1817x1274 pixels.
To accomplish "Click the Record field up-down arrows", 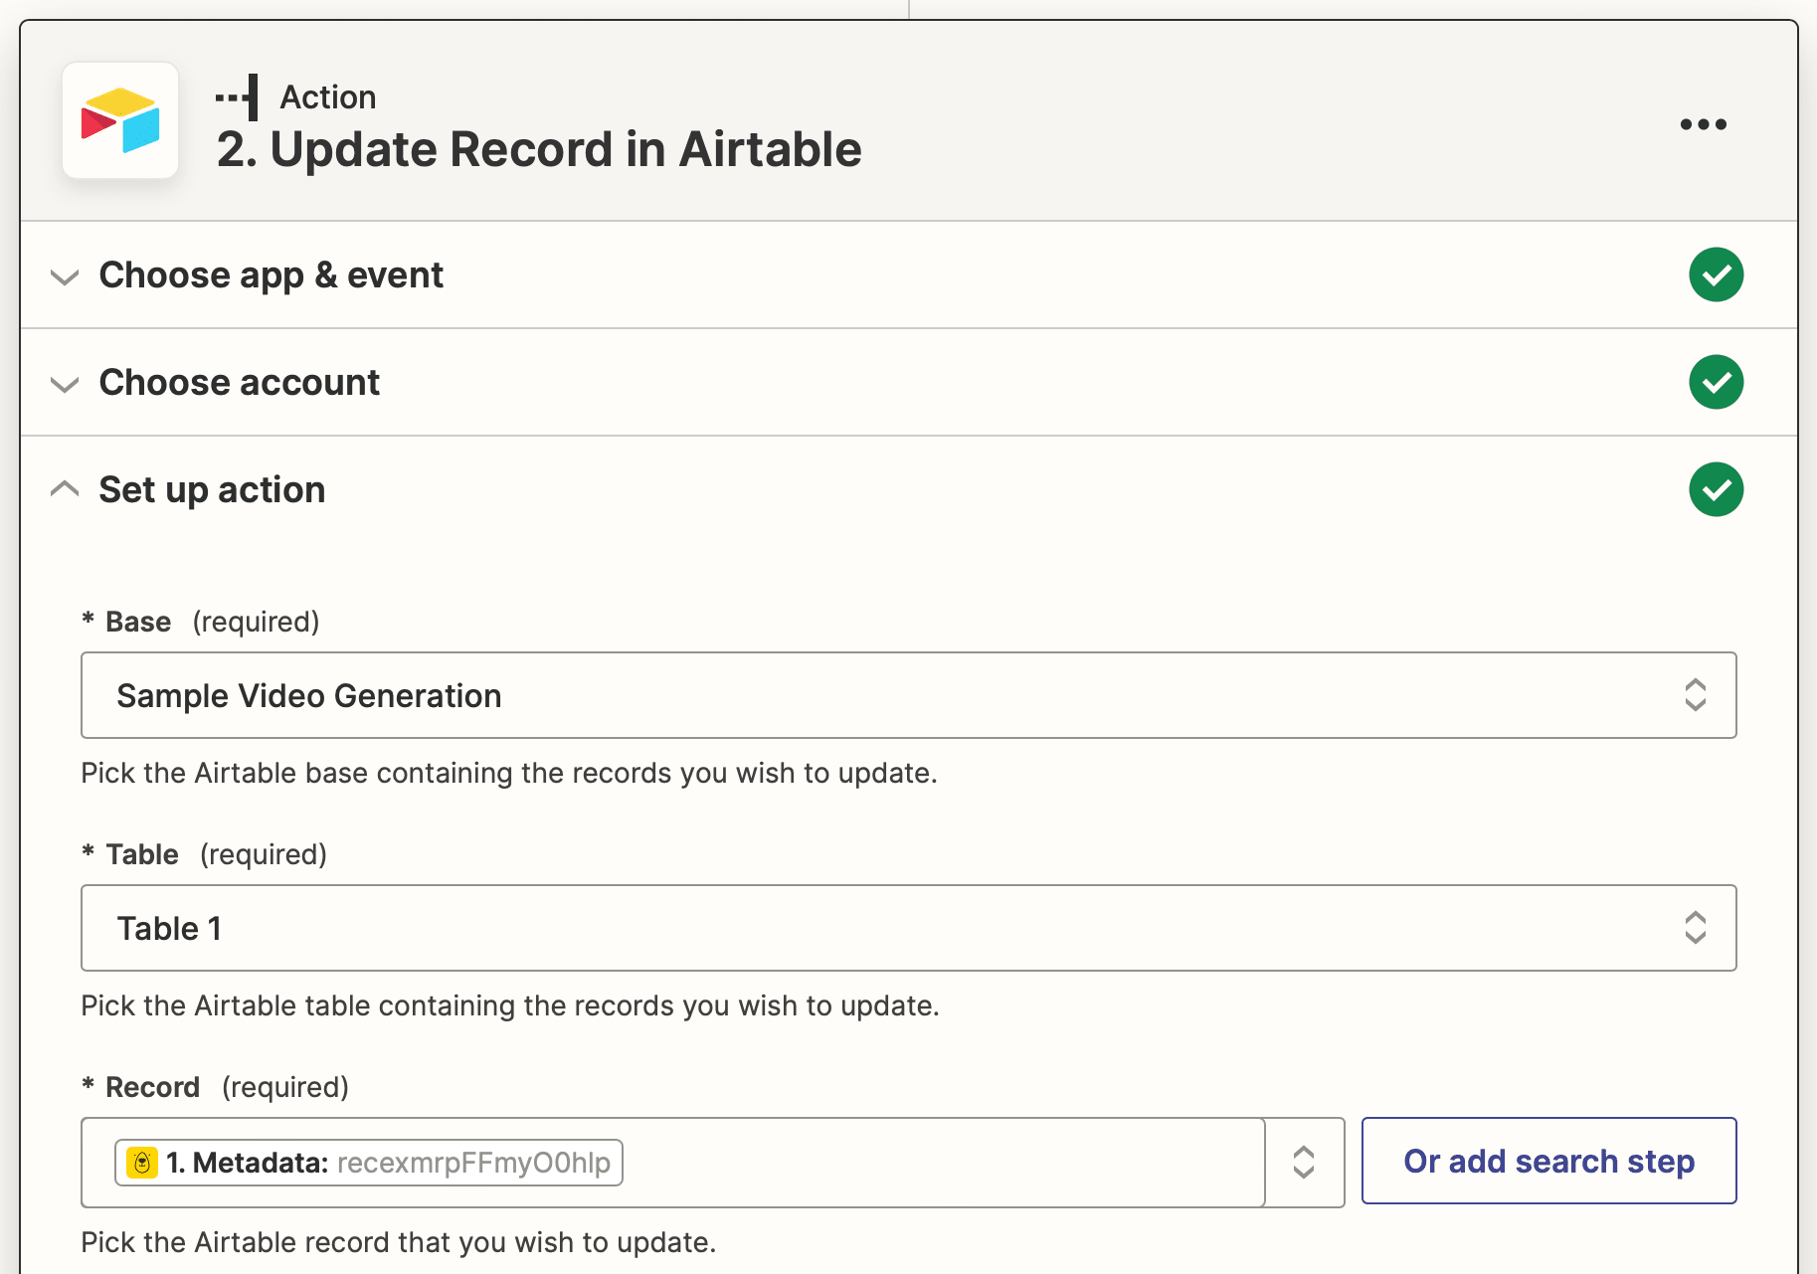I will [x=1304, y=1163].
